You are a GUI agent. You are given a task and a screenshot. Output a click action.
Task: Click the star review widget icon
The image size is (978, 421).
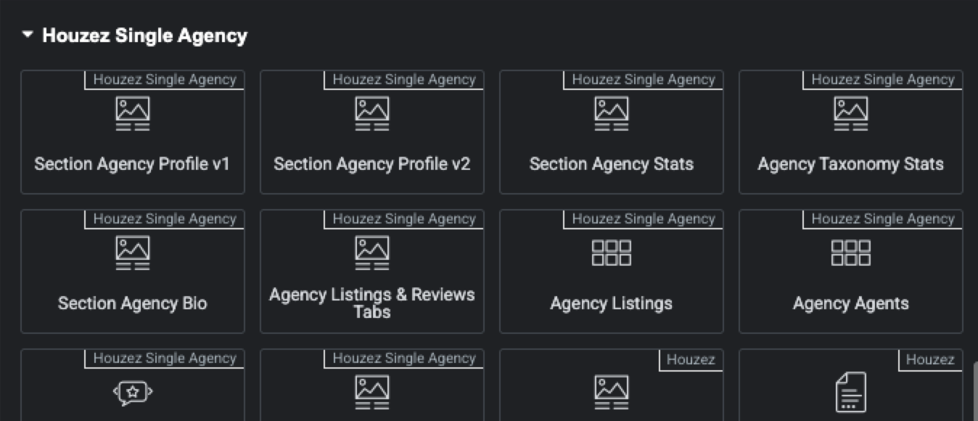tap(133, 393)
